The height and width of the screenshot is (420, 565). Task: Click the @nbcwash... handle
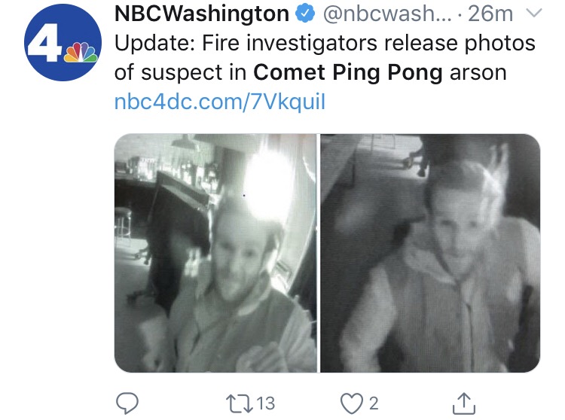[x=386, y=14]
